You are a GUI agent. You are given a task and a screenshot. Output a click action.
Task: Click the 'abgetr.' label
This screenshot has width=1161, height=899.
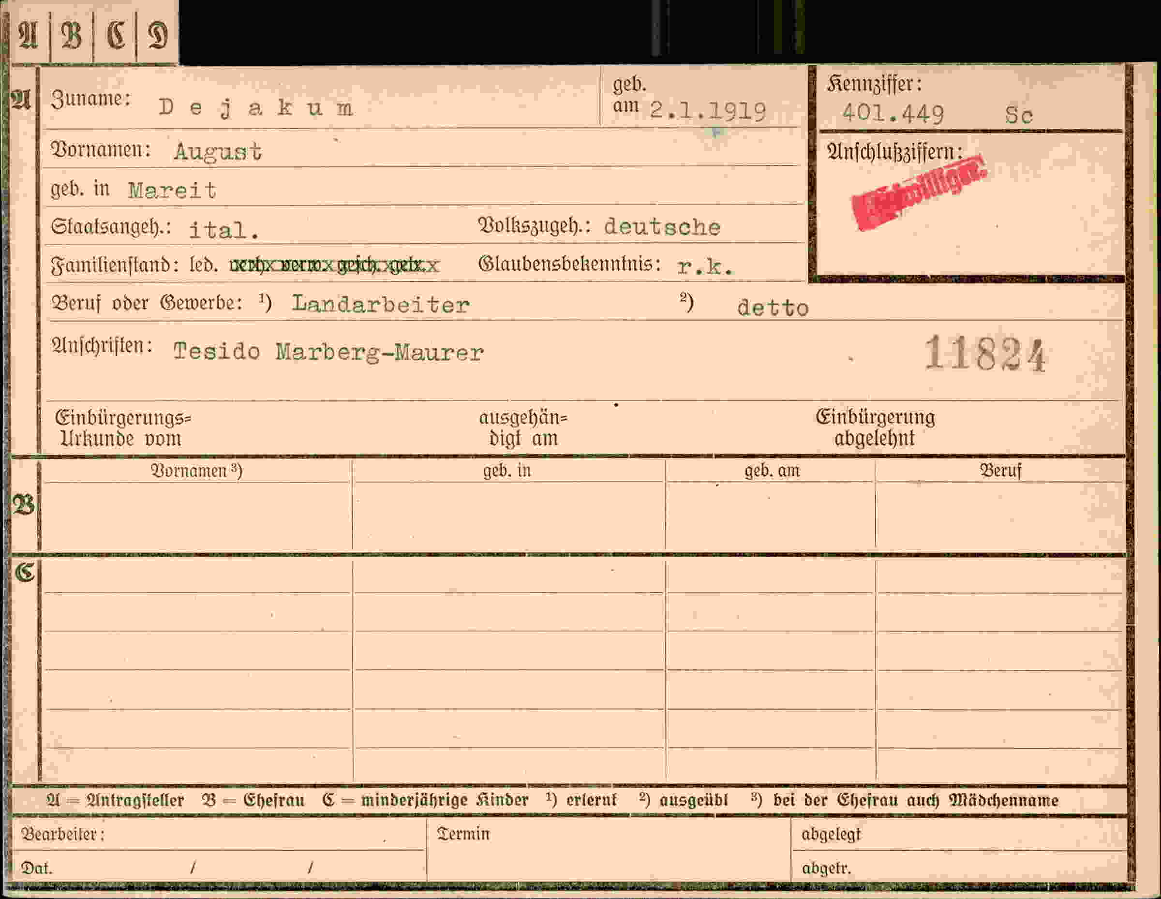(x=826, y=868)
